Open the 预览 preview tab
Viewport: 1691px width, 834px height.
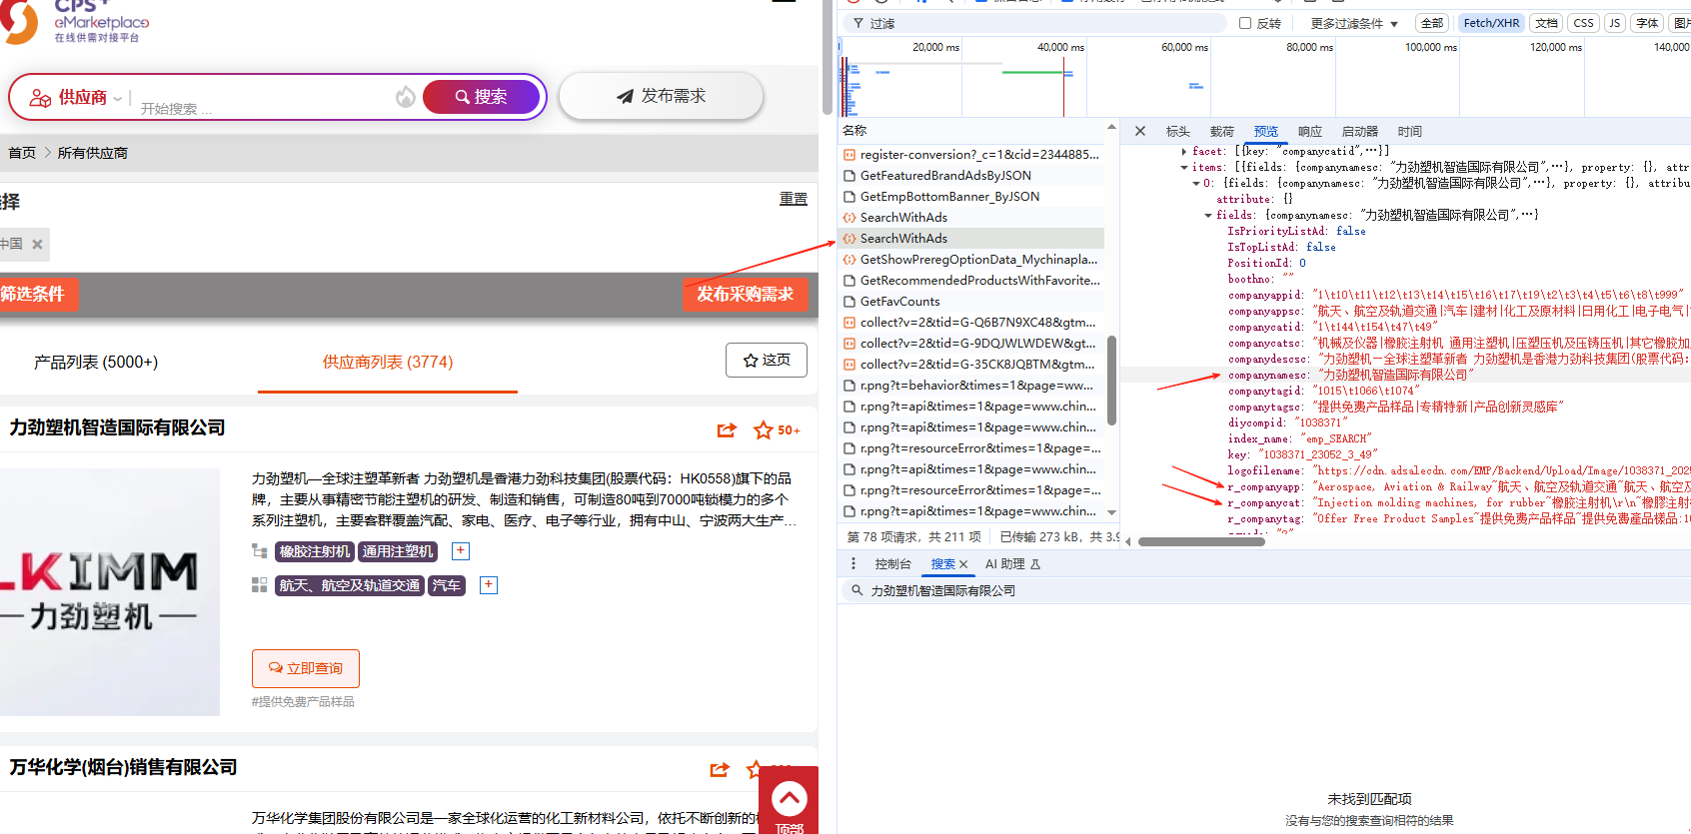point(1266,131)
